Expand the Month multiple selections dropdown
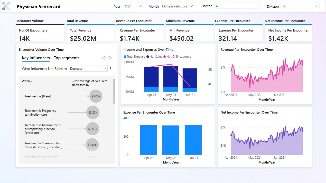This screenshot has width=326, height=183. pos(177,6)
